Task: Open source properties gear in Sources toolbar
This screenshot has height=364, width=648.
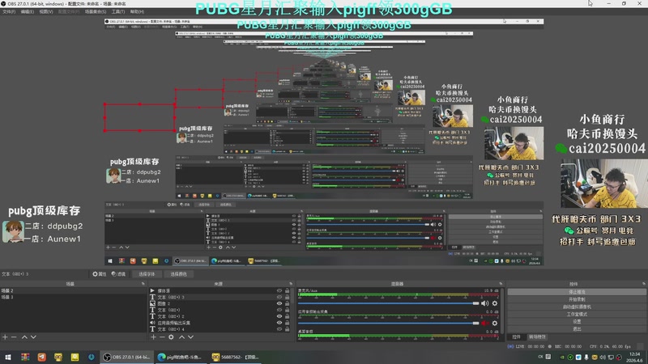Action: (171, 337)
